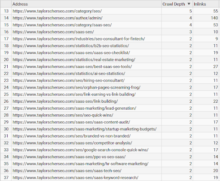The height and width of the screenshot is (181, 220).
Task: Click inlinks value 27 for best-saas-seo-tools
Action: point(216,67)
